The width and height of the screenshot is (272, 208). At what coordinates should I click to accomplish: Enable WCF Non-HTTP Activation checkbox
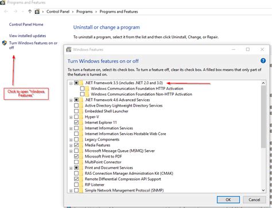[x=82, y=94]
